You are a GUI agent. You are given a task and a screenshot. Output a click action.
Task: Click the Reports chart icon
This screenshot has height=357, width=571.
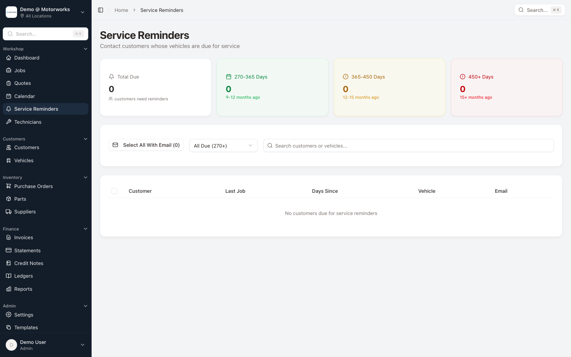coord(8,289)
